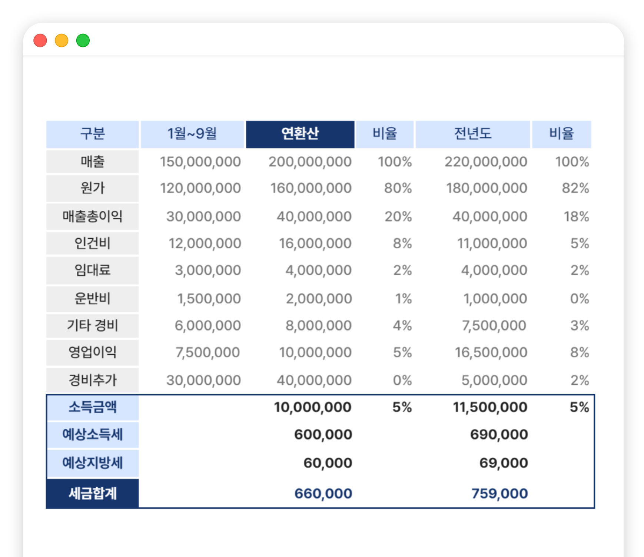Select the 영업이익 row label
The image size is (644, 557).
pos(93,352)
